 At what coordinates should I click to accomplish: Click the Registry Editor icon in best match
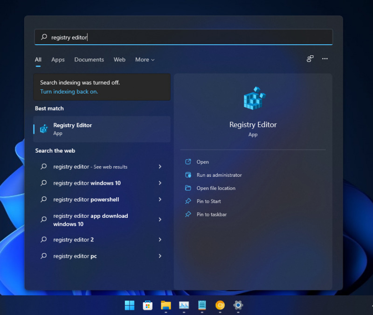44,129
